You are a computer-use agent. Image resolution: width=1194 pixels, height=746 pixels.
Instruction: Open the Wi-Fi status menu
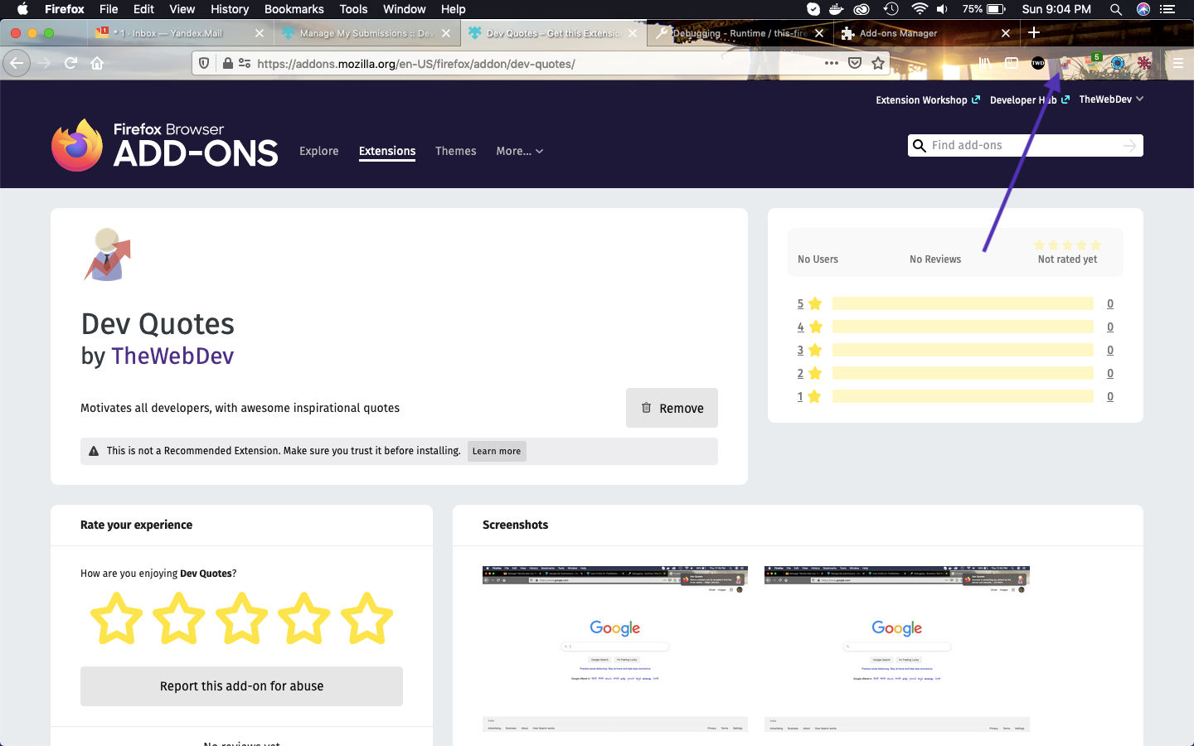pos(919,9)
